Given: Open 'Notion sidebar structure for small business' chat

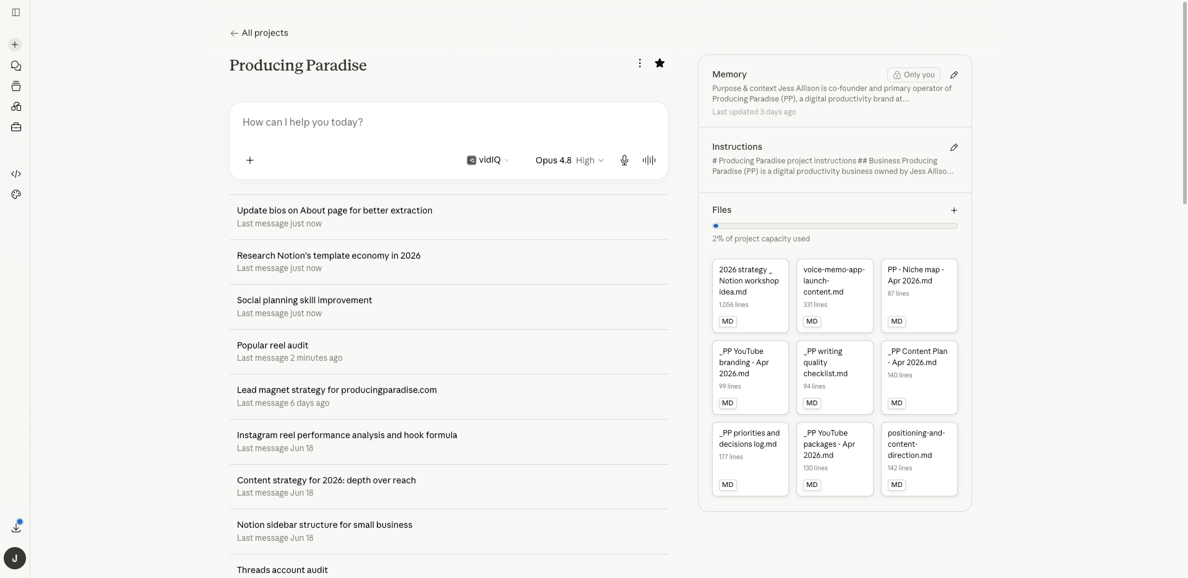Looking at the screenshot, I should (449, 532).
